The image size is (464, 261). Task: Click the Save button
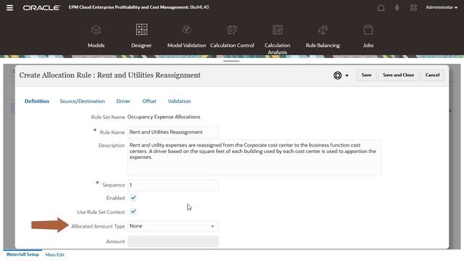pyautogui.click(x=366, y=75)
